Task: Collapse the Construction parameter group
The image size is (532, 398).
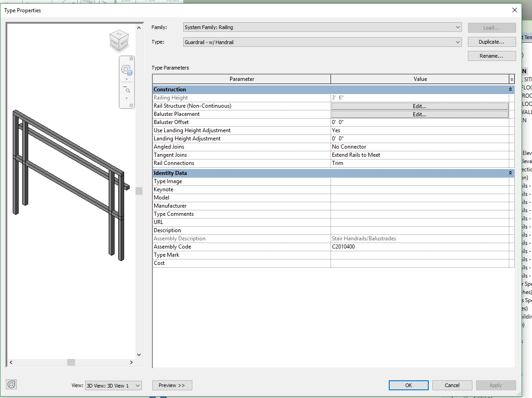Action: 510,90
